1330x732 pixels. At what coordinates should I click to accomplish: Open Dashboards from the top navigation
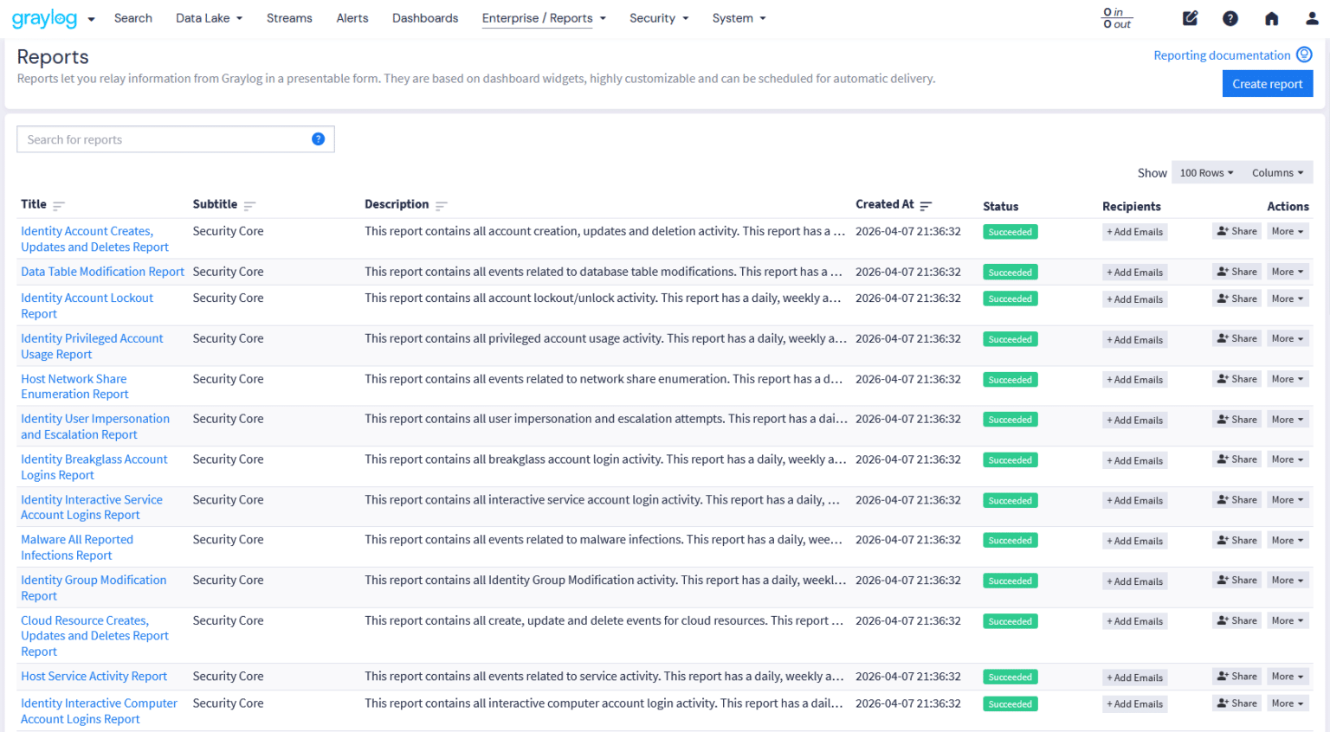[x=425, y=18]
